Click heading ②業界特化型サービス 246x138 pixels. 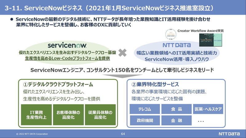[x=155, y=85]
